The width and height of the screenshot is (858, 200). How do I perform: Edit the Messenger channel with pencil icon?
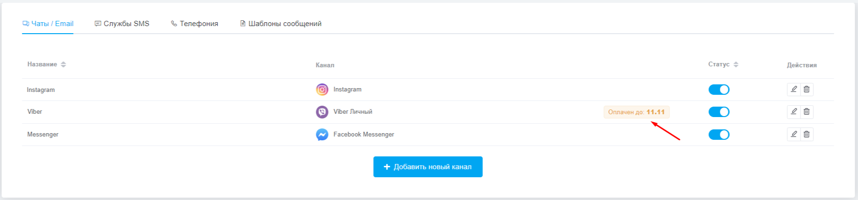[x=794, y=134]
